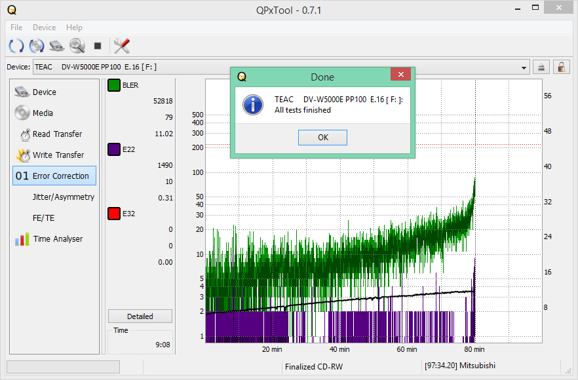Screen dimensions: 578x380
Task: Click the QPxTool logo in title bar
Action: (x=12, y=10)
